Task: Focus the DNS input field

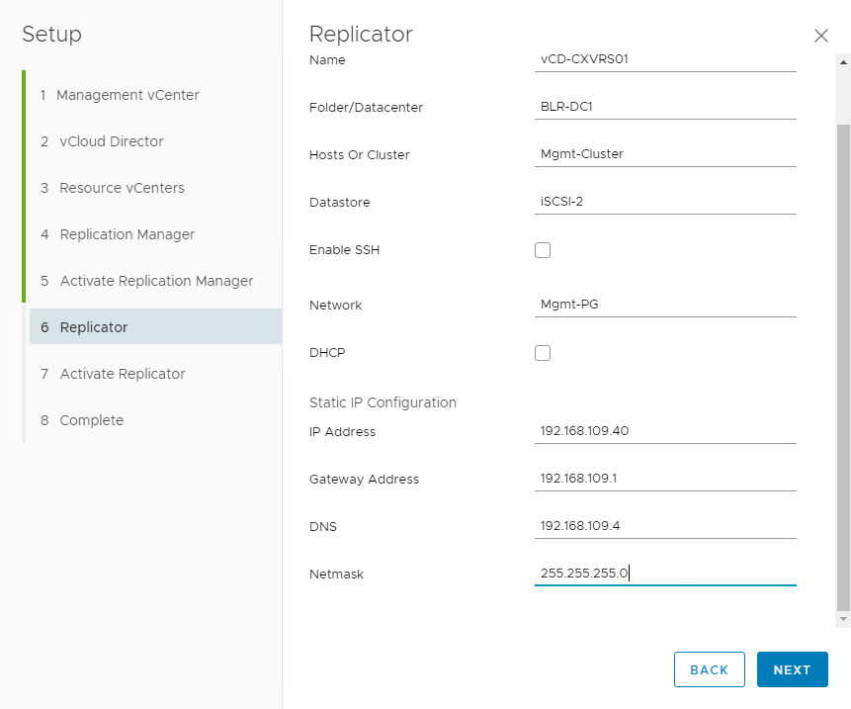Action: [664, 526]
